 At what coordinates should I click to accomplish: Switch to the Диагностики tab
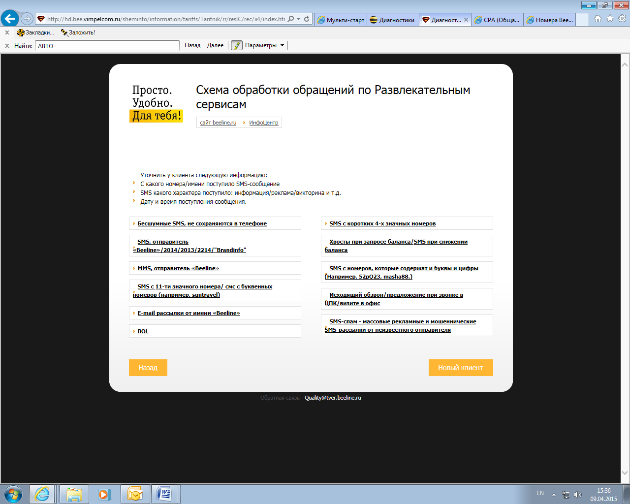coord(393,20)
